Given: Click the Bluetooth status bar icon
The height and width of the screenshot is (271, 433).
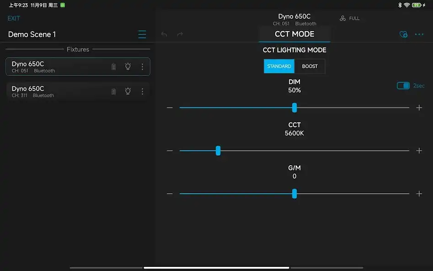Looking at the screenshot, I should (x=400, y=5).
